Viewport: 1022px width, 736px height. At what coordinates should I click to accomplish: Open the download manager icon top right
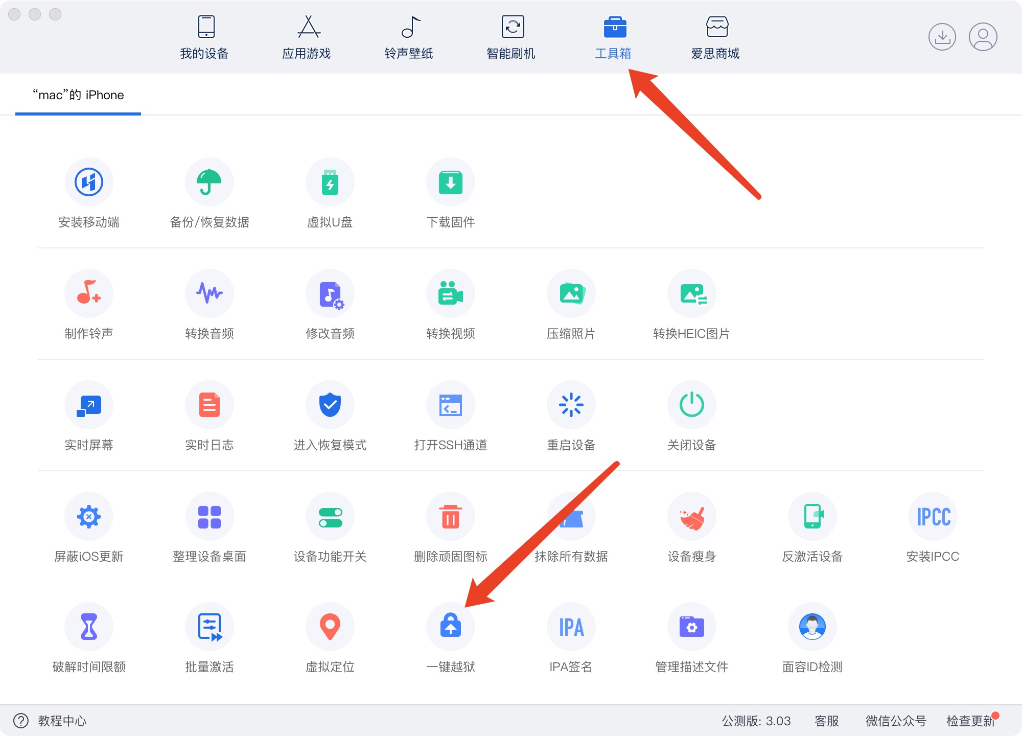point(943,37)
